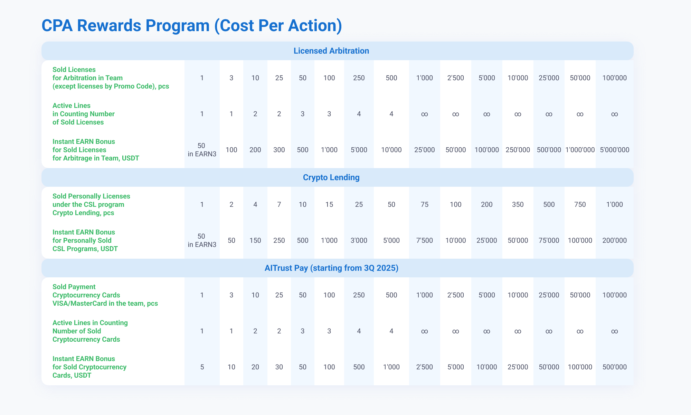This screenshot has width=691, height=415.
Task: Click the 7 value in CSL licenses row
Action: [279, 204]
